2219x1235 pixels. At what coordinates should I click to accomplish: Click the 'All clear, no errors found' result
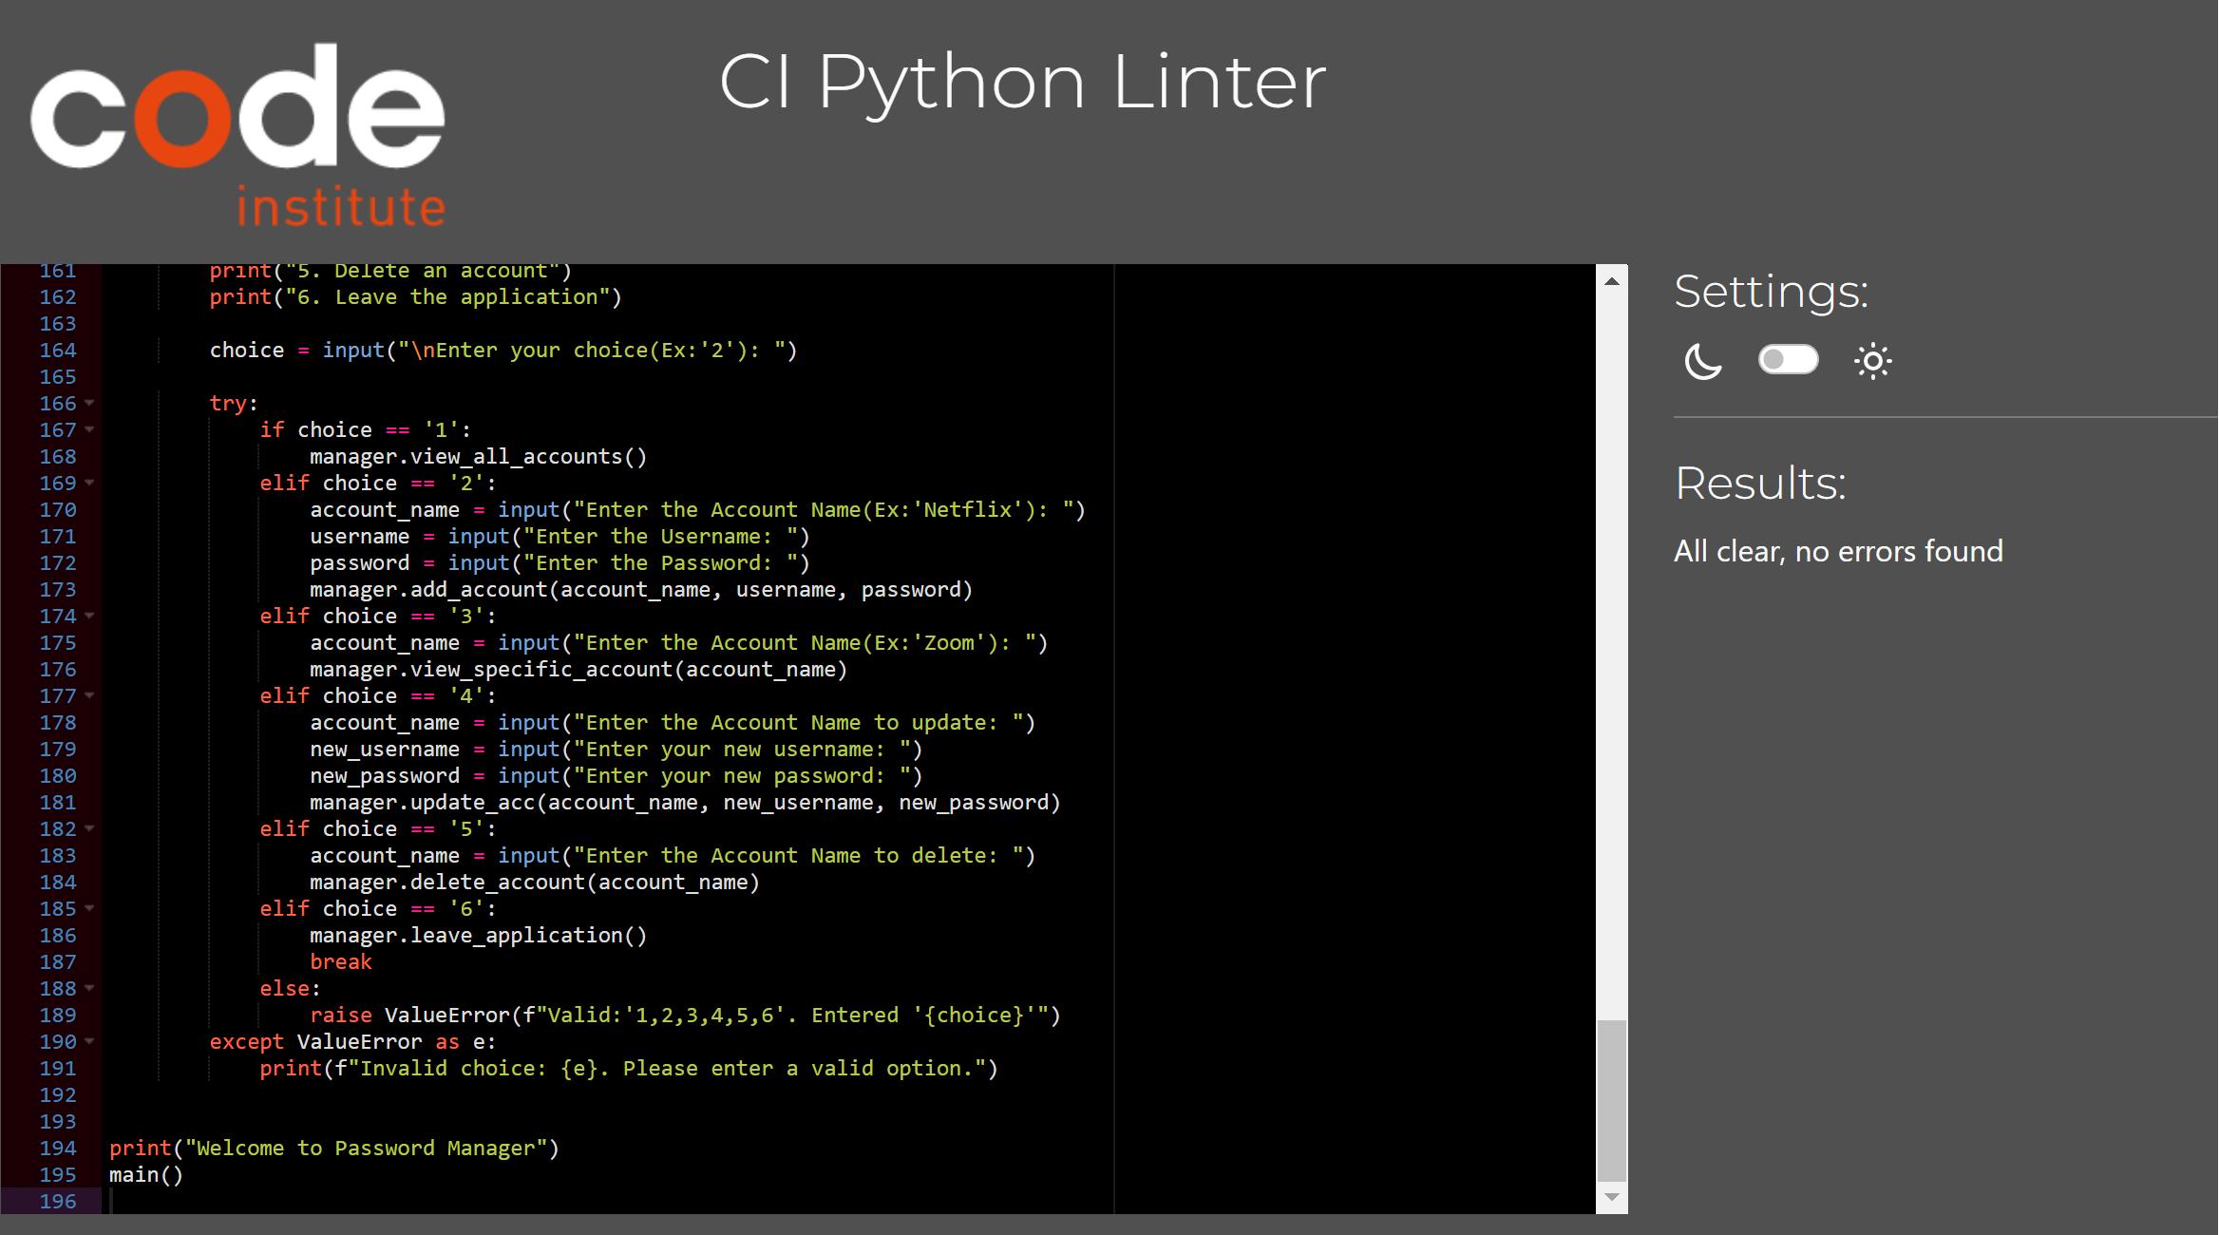pos(1838,551)
